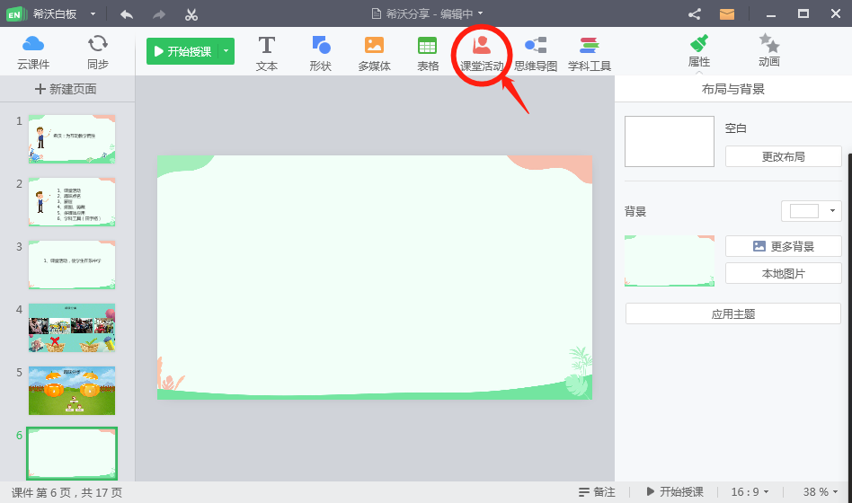852x503 pixels.
Task: Click the 应用主题 apply theme button
Action: pos(732,313)
